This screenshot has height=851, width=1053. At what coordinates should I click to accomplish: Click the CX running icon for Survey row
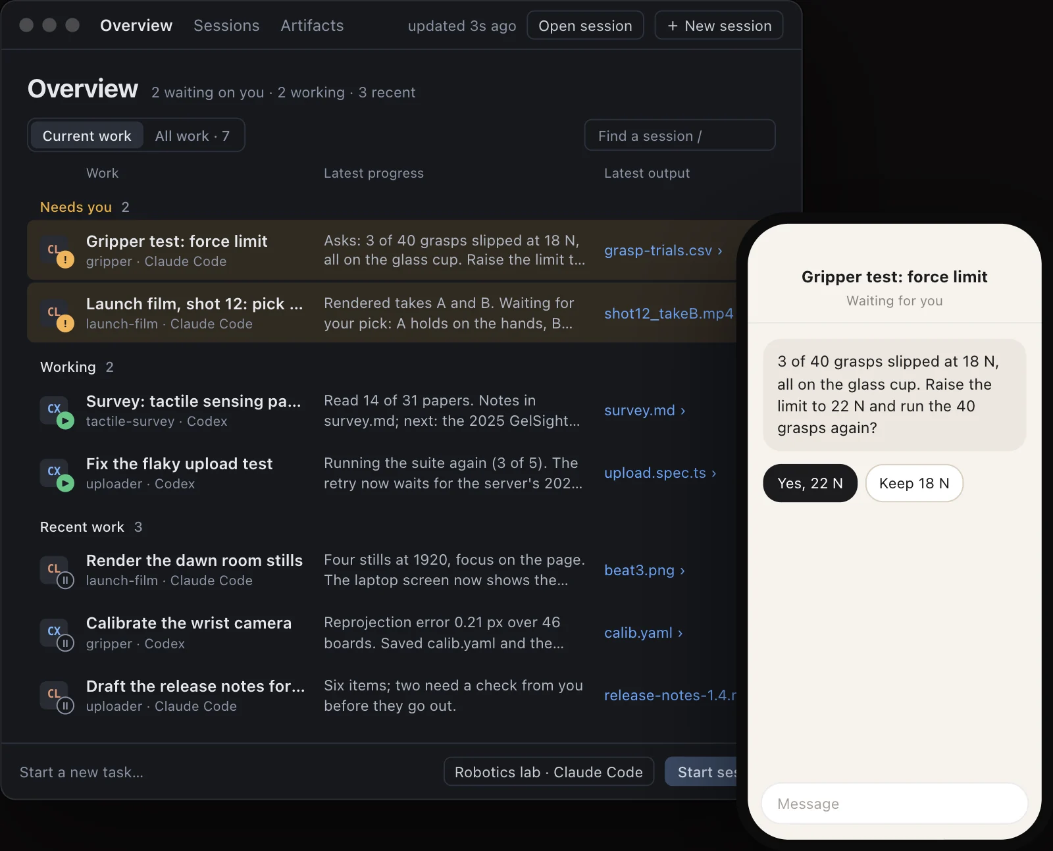[x=57, y=411]
